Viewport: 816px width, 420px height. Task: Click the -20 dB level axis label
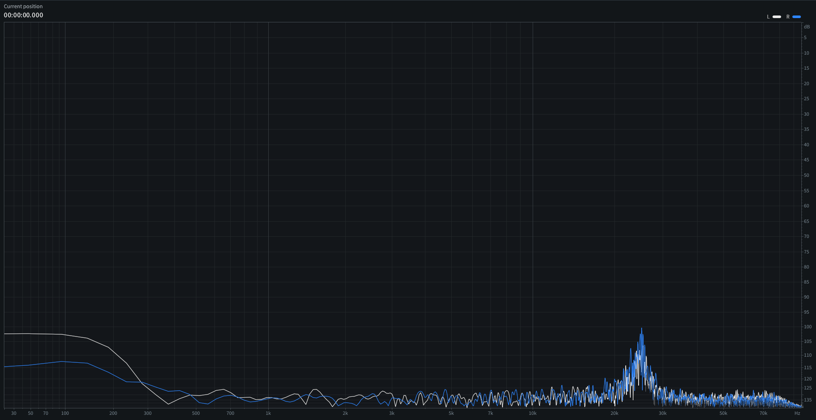tap(807, 83)
